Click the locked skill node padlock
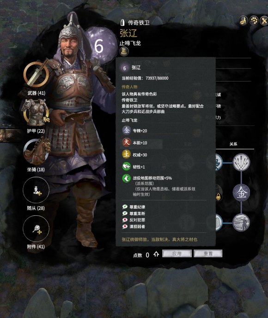Screen dimensions: 268x318 pyautogui.click(x=218, y=197)
